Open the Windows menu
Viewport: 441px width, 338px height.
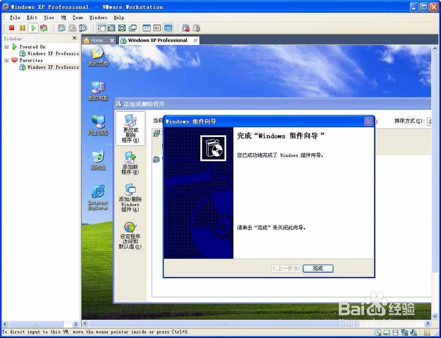pyautogui.click(x=98, y=18)
